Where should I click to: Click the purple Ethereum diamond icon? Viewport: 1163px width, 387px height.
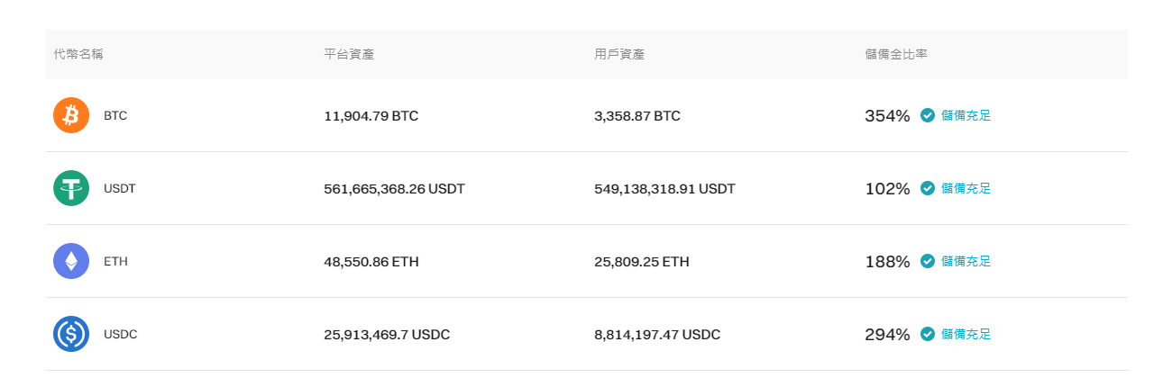coord(71,261)
